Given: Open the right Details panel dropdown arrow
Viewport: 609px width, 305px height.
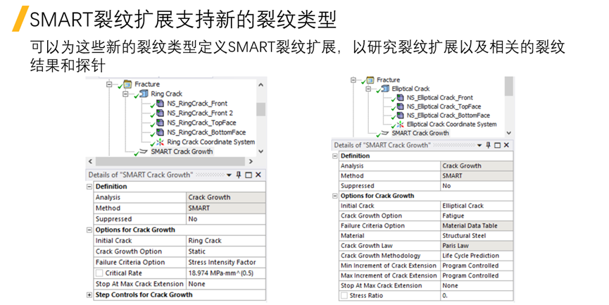Looking at the screenshot, I should [x=479, y=145].
